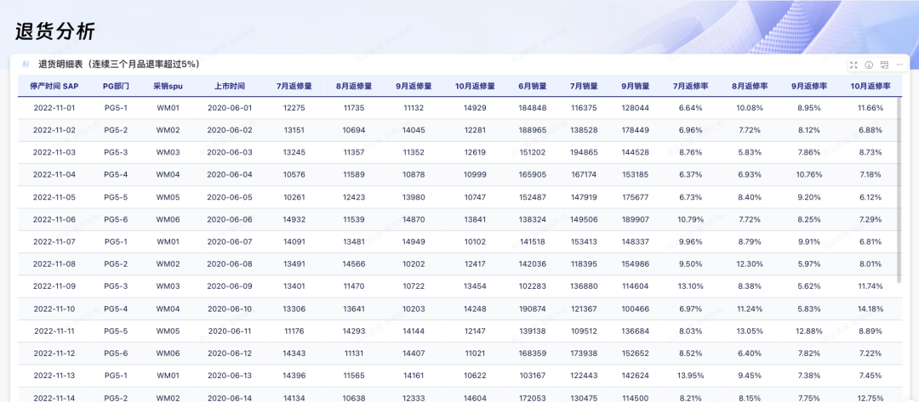
Task: Click launch date 2020-06-03
Action: 230,153
